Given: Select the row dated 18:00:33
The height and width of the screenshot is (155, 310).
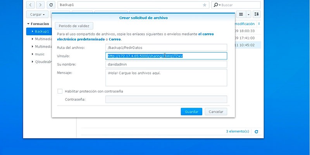Looking at the screenshot, I should [248, 31].
